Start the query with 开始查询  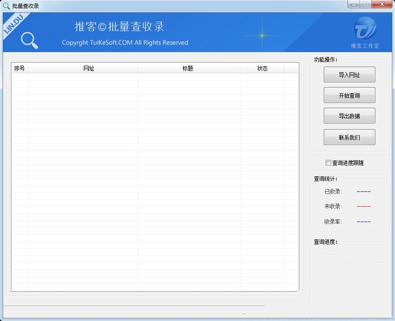click(x=349, y=96)
